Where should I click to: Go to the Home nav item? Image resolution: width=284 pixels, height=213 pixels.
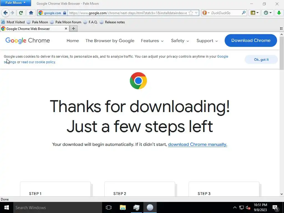tap(73, 41)
